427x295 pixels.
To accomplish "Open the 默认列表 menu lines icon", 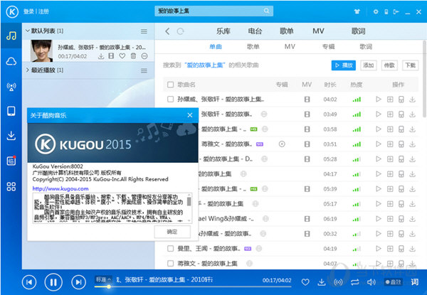I will tap(144, 31).
